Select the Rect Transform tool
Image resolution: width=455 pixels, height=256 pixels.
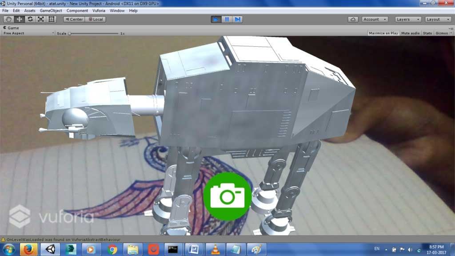[51, 19]
